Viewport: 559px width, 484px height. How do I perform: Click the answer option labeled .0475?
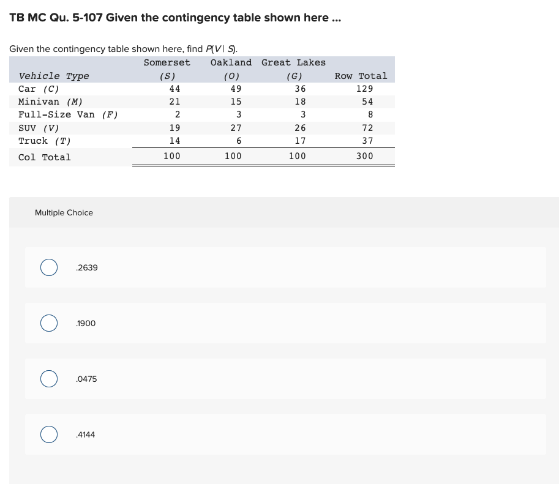tap(86, 379)
